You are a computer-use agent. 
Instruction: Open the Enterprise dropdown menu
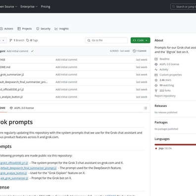click(x=29, y=6)
